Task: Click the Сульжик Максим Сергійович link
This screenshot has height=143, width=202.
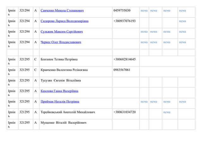Action: [x=62, y=32]
